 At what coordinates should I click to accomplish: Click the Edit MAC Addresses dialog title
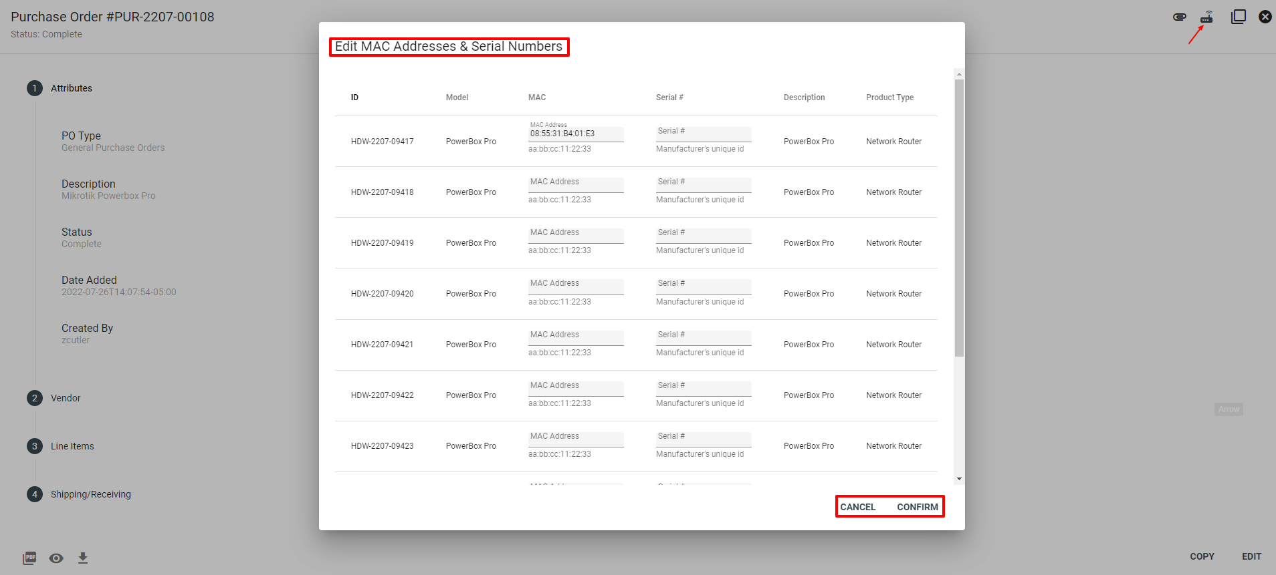pos(449,47)
